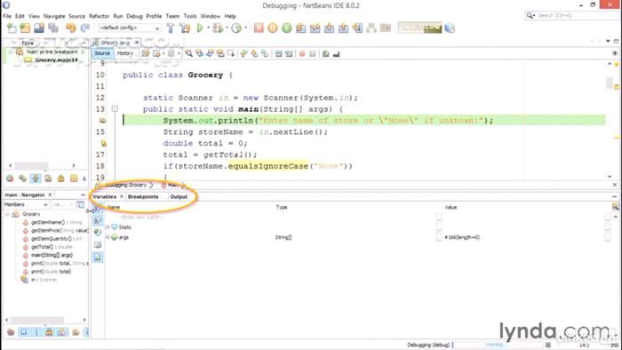622x350 pixels.
Task: Click the lightbulb hint on line 16
Action: pos(103,143)
